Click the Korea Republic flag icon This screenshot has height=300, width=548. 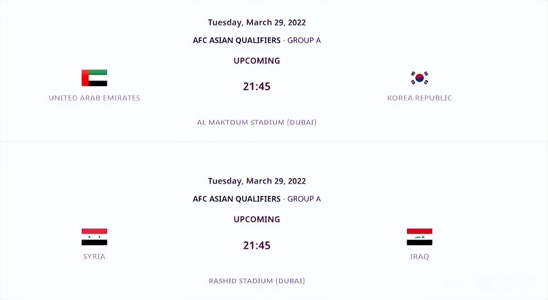tap(420, 78)
